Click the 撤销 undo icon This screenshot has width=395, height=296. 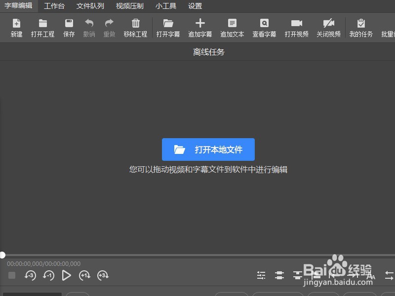pos(89,27)
